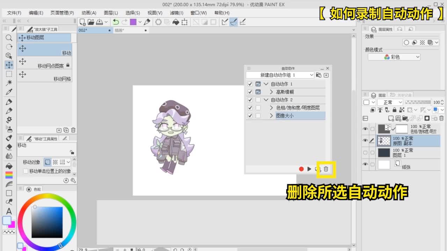Select the text tool labeled A

9,211
